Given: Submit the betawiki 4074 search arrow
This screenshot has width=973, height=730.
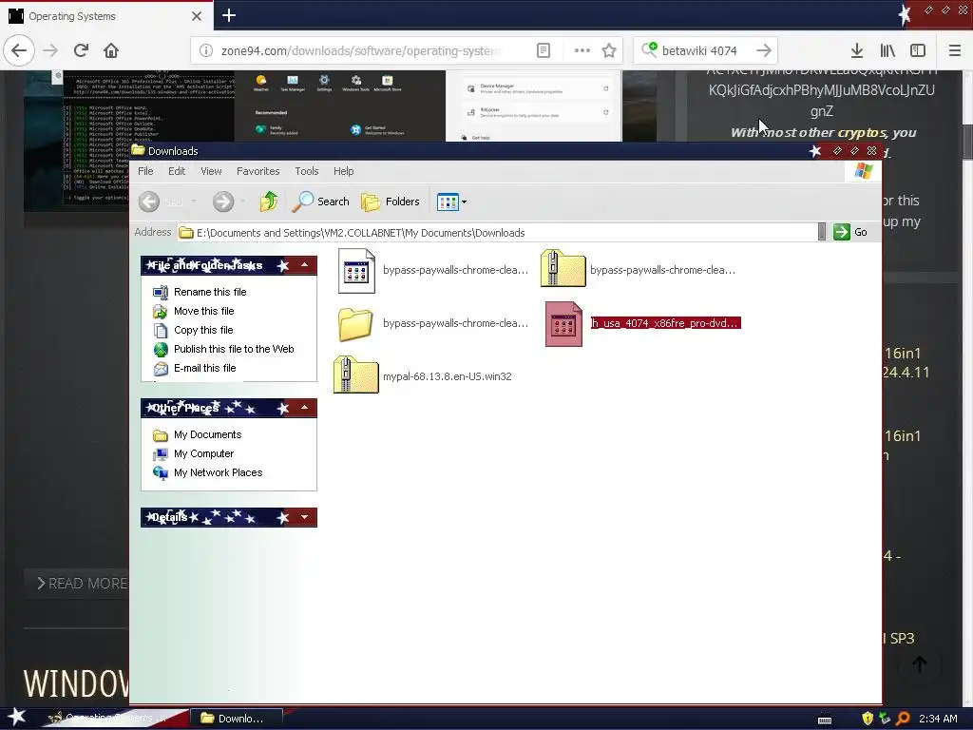Looking at the screenshot, I should point(764,50).
